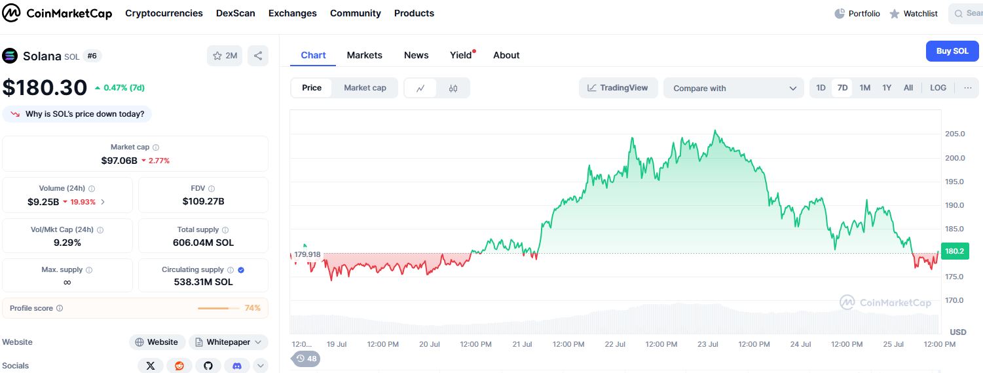The image size is (983, 373).
Task: Click the history clock 48 badge
Action: pyautogui.click(x=306, y=359)
